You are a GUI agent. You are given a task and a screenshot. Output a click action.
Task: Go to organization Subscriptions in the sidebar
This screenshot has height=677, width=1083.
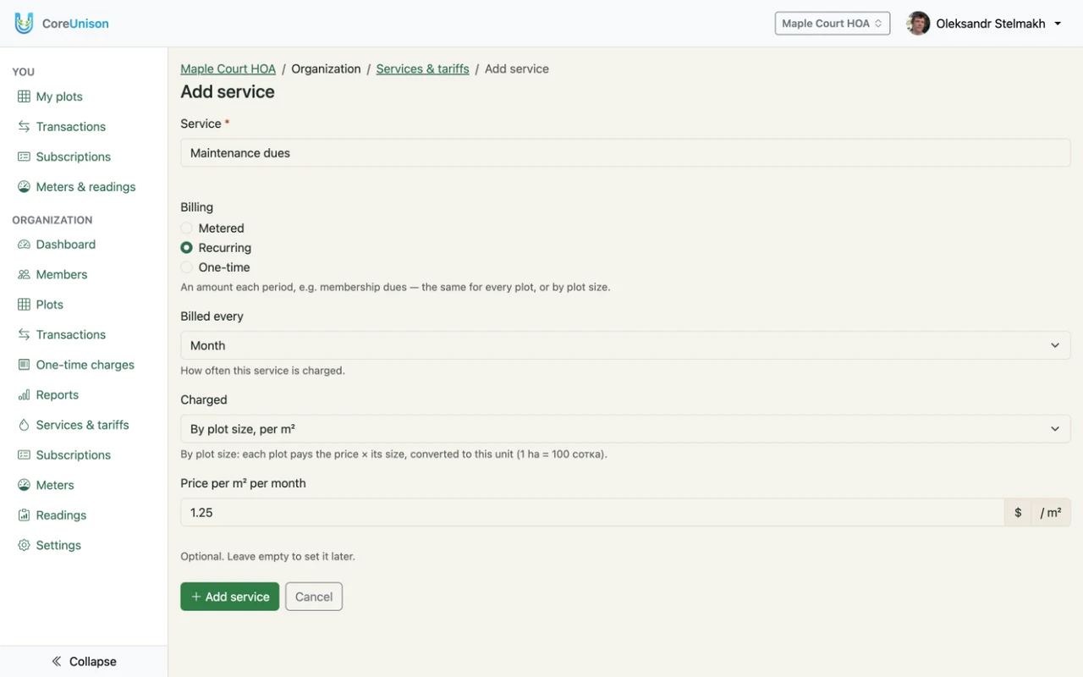pos(74,455)
